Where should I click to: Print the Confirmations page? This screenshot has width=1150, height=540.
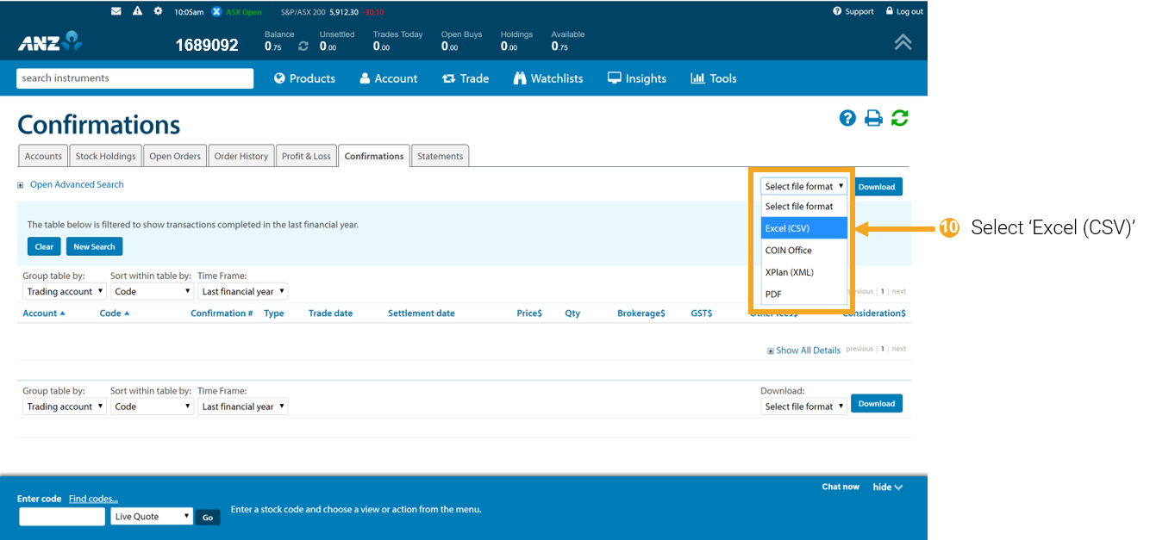[x=873, y=118]
